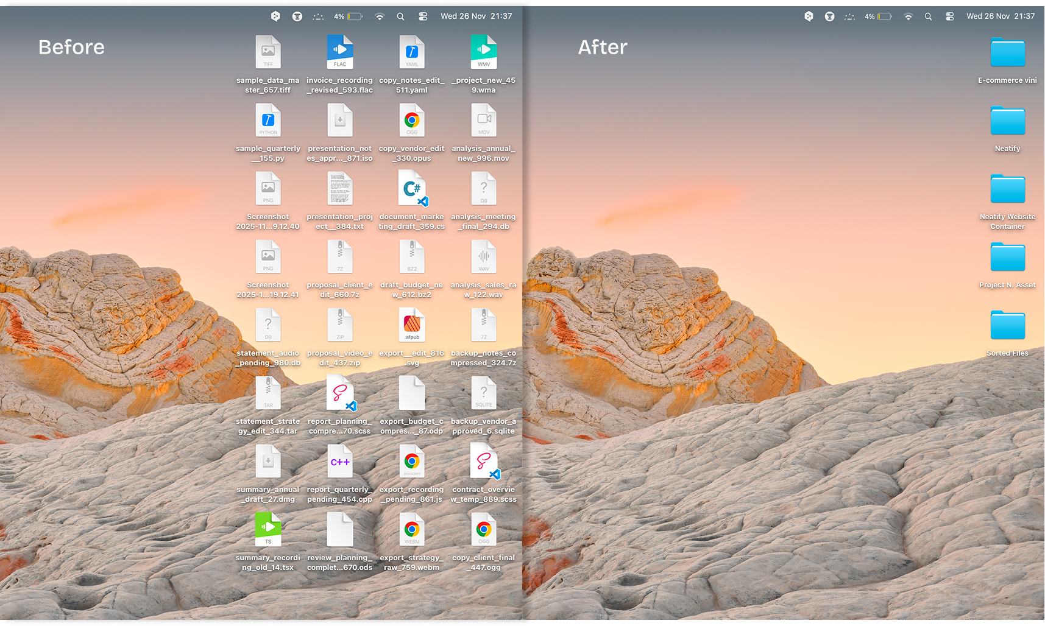This screenshot has height=626, width=1045.
Task: Open export_strategy_raw_759.webm video
Action: click(412, 529)
